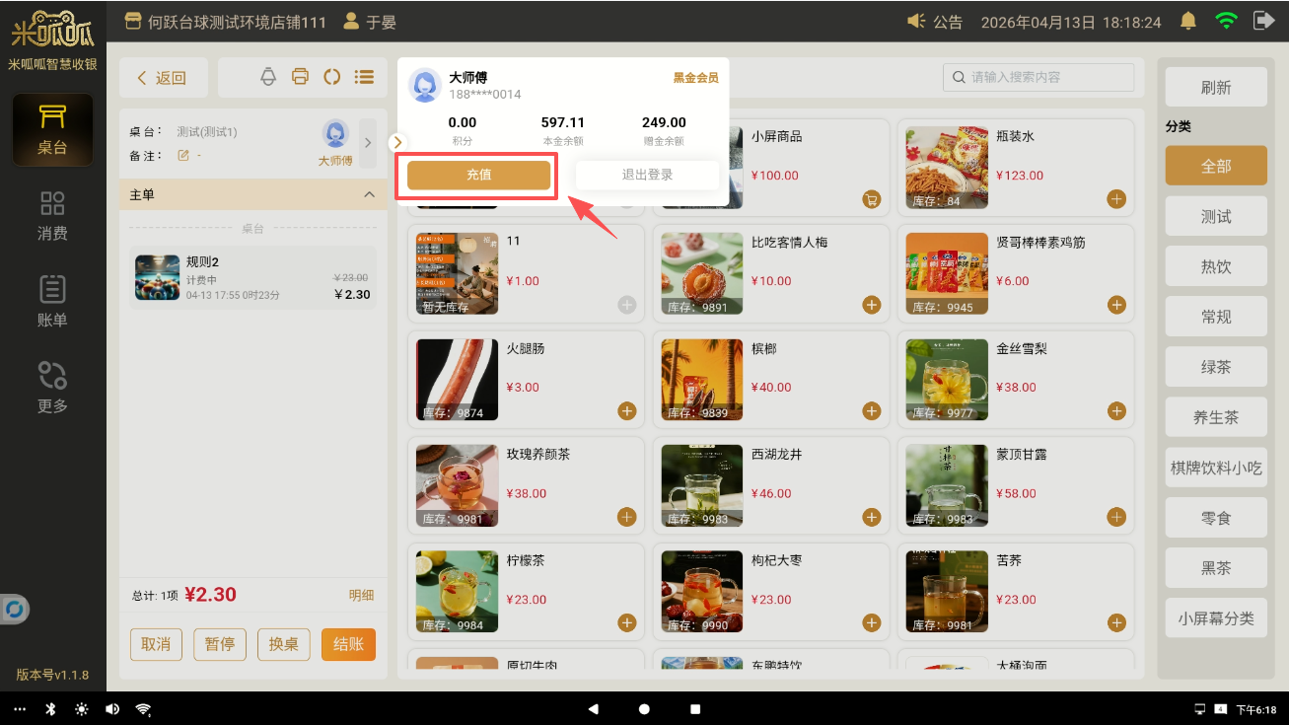Click the round chevron on member popup edge
Viewport: 1289px width, 725px height.
click(398, 142)
